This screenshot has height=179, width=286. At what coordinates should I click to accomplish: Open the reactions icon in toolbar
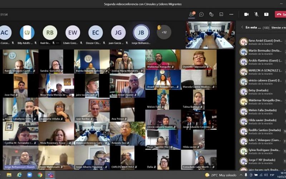(x=211, y=14)
